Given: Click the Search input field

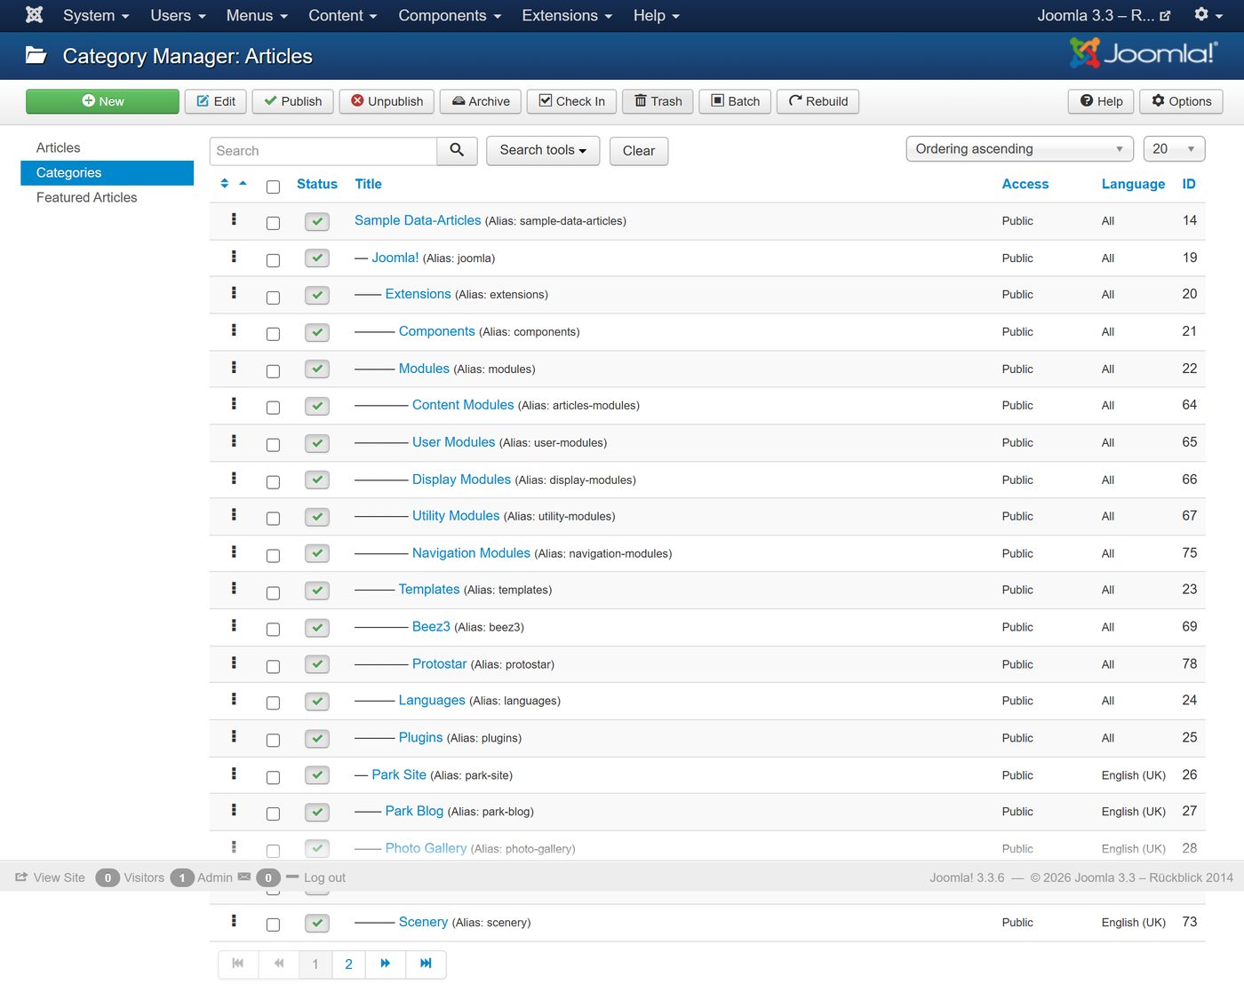Looking at the screenshot, I should 323,151.
